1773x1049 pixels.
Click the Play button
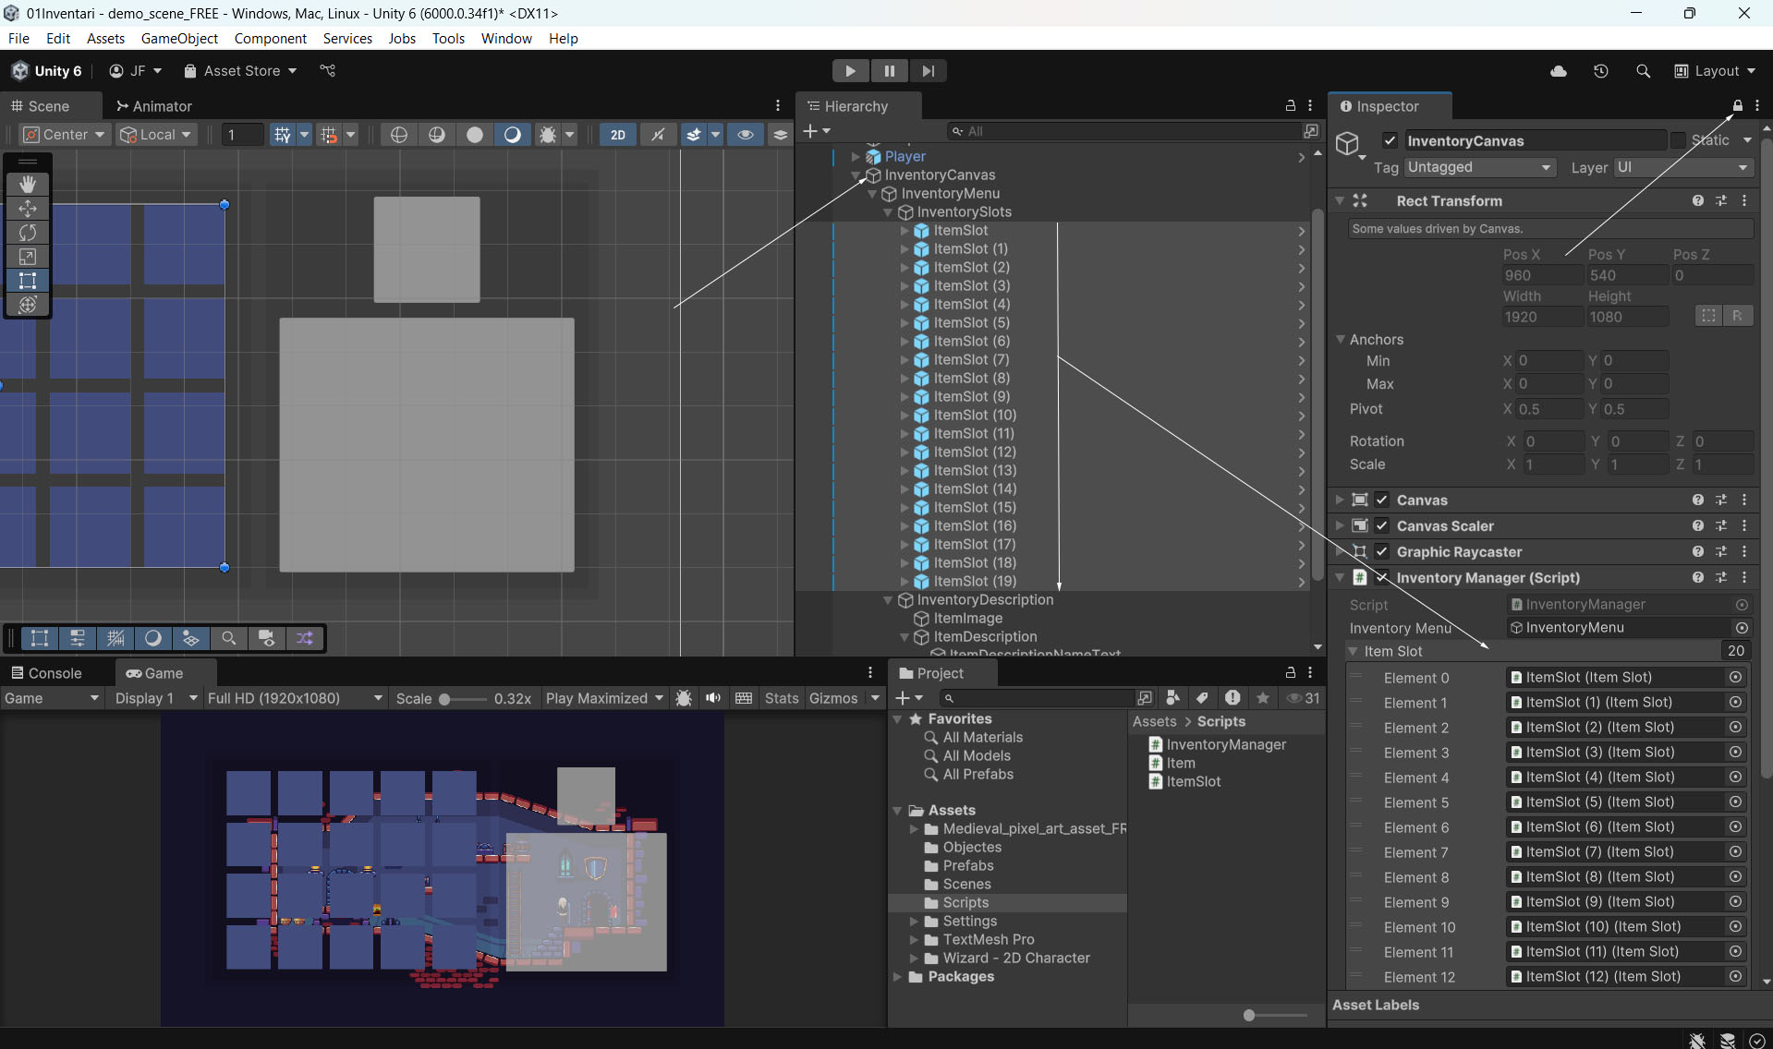click(x=850, y=71)
